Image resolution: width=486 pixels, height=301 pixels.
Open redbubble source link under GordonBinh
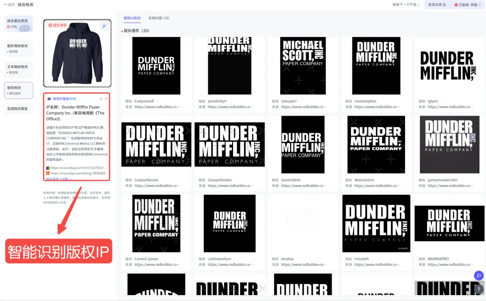click(x=304, y=186)
